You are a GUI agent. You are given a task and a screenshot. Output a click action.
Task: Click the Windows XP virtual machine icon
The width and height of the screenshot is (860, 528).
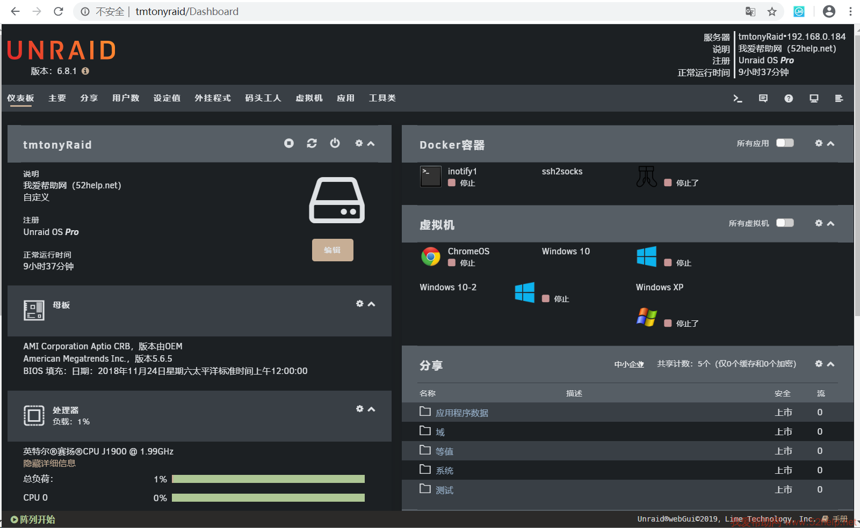pyautogui.click(x=646, y=317)
